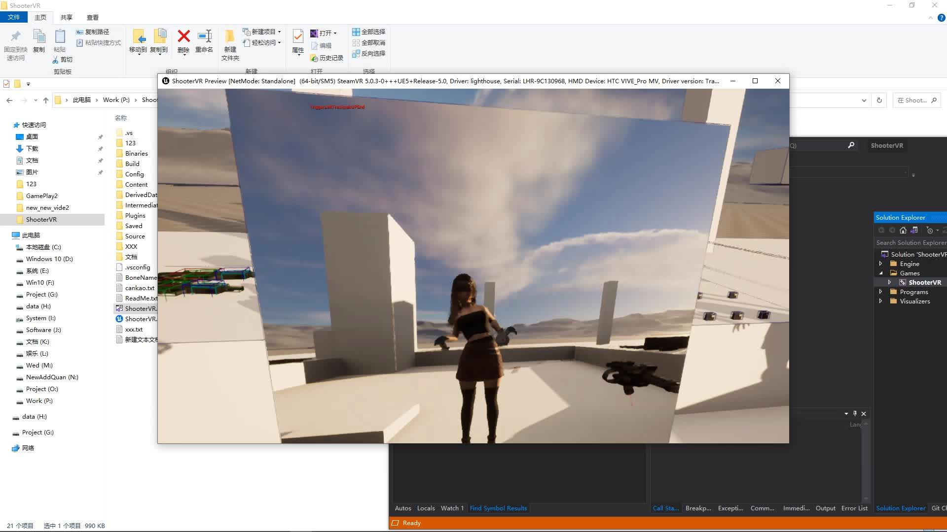Collapse the Games folder node
The image size is (947, 532).
pos(880,273)
